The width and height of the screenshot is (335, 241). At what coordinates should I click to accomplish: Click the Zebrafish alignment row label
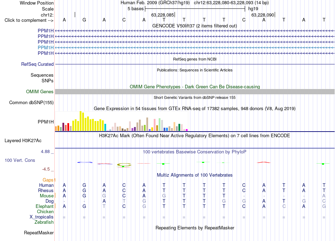coord(44,222)
